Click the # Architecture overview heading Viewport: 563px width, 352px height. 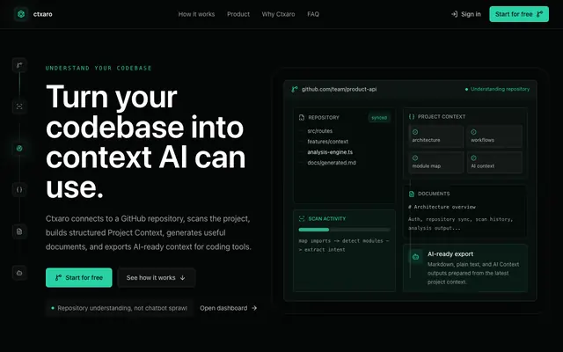pyautogui.click(x=442, y=207)
